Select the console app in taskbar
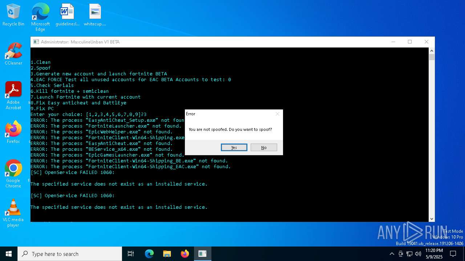Image resolution: width=465 pixels, height=261 pixels. [203, 254]
